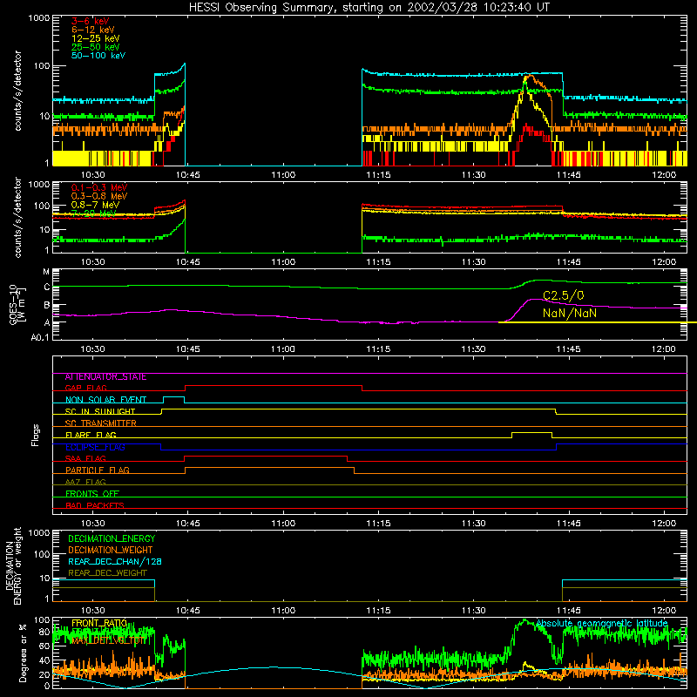Select the 3-6 keV legend label
The width and height of the screenshot is (697, 697).
[90, 21]
